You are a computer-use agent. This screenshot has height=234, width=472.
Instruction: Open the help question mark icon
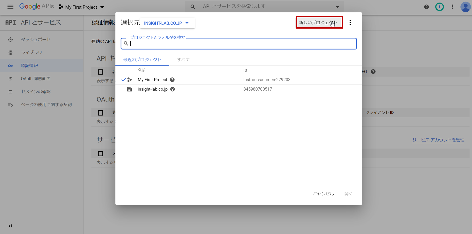426,7
